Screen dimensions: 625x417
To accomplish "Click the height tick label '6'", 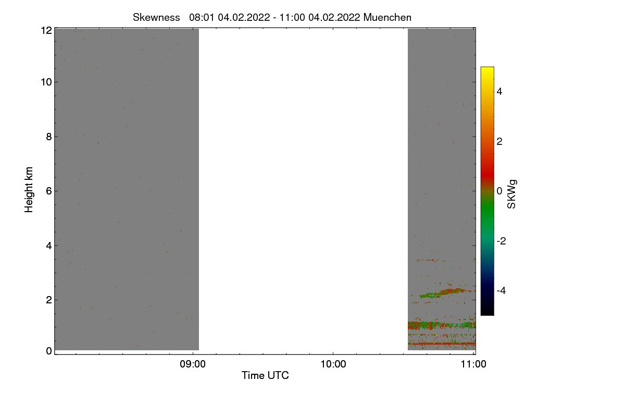I will click(49, 191).
